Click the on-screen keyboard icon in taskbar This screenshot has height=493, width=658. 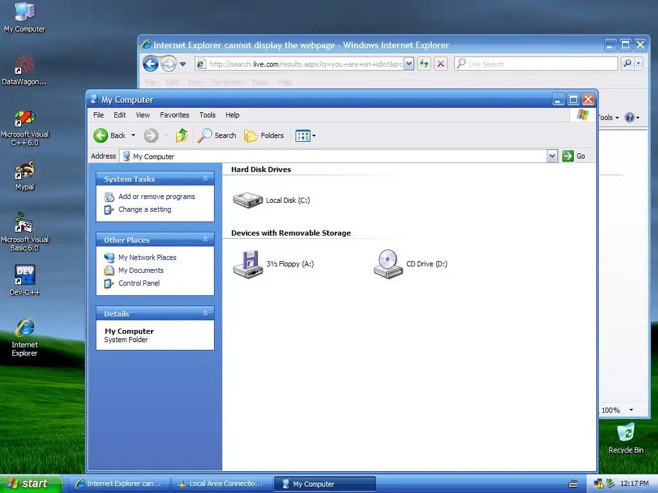tap(573, 484)
